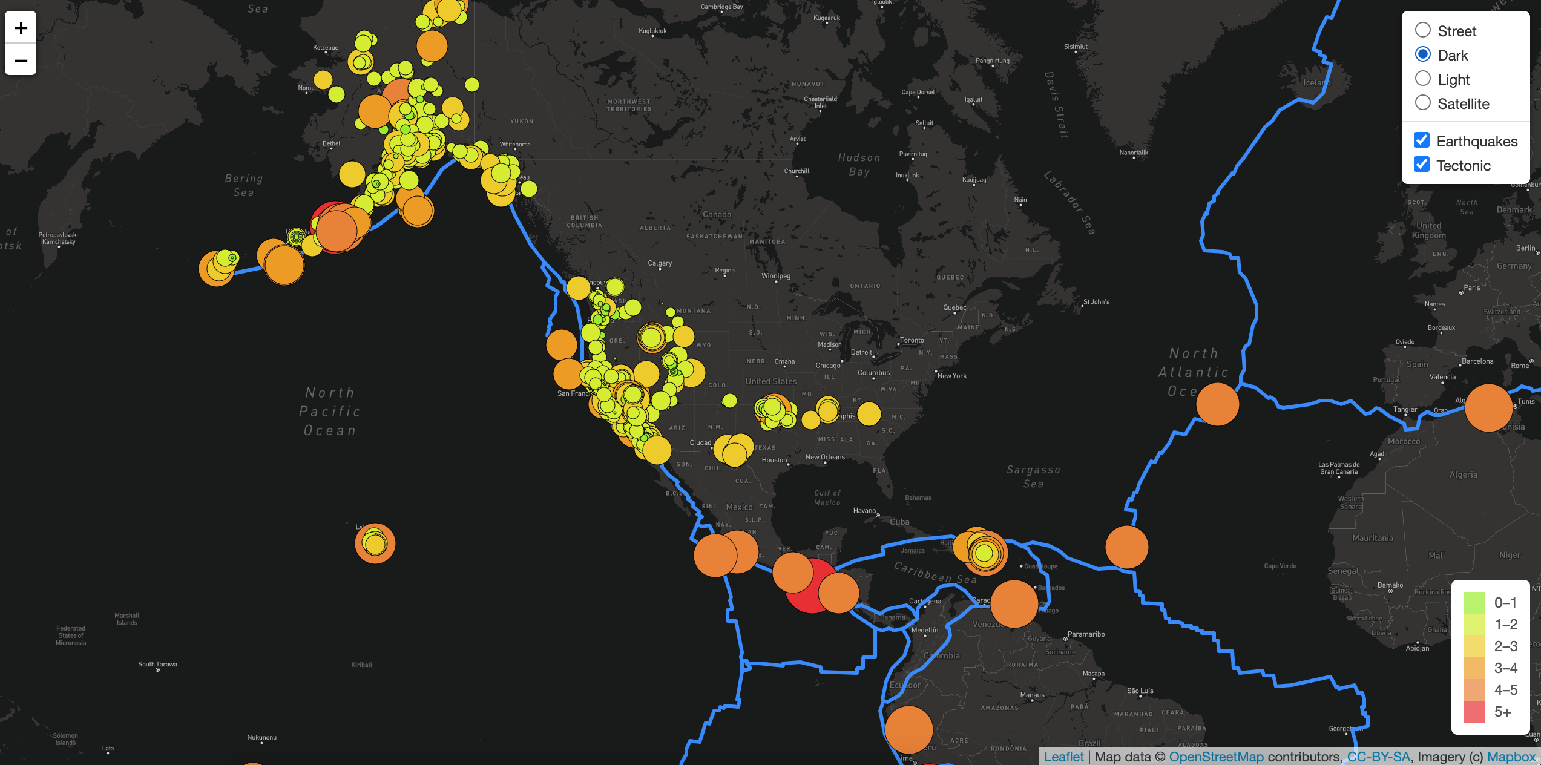Click the yellow earthquake marker west of N.C. label
The height and width of the screenshot is (765, 1541).
pos(869,414)
